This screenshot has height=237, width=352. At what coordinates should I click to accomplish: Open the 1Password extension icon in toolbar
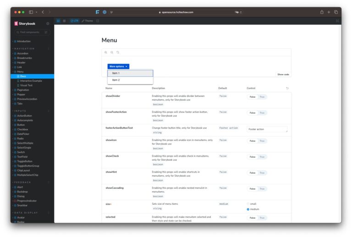coord(104,12)
